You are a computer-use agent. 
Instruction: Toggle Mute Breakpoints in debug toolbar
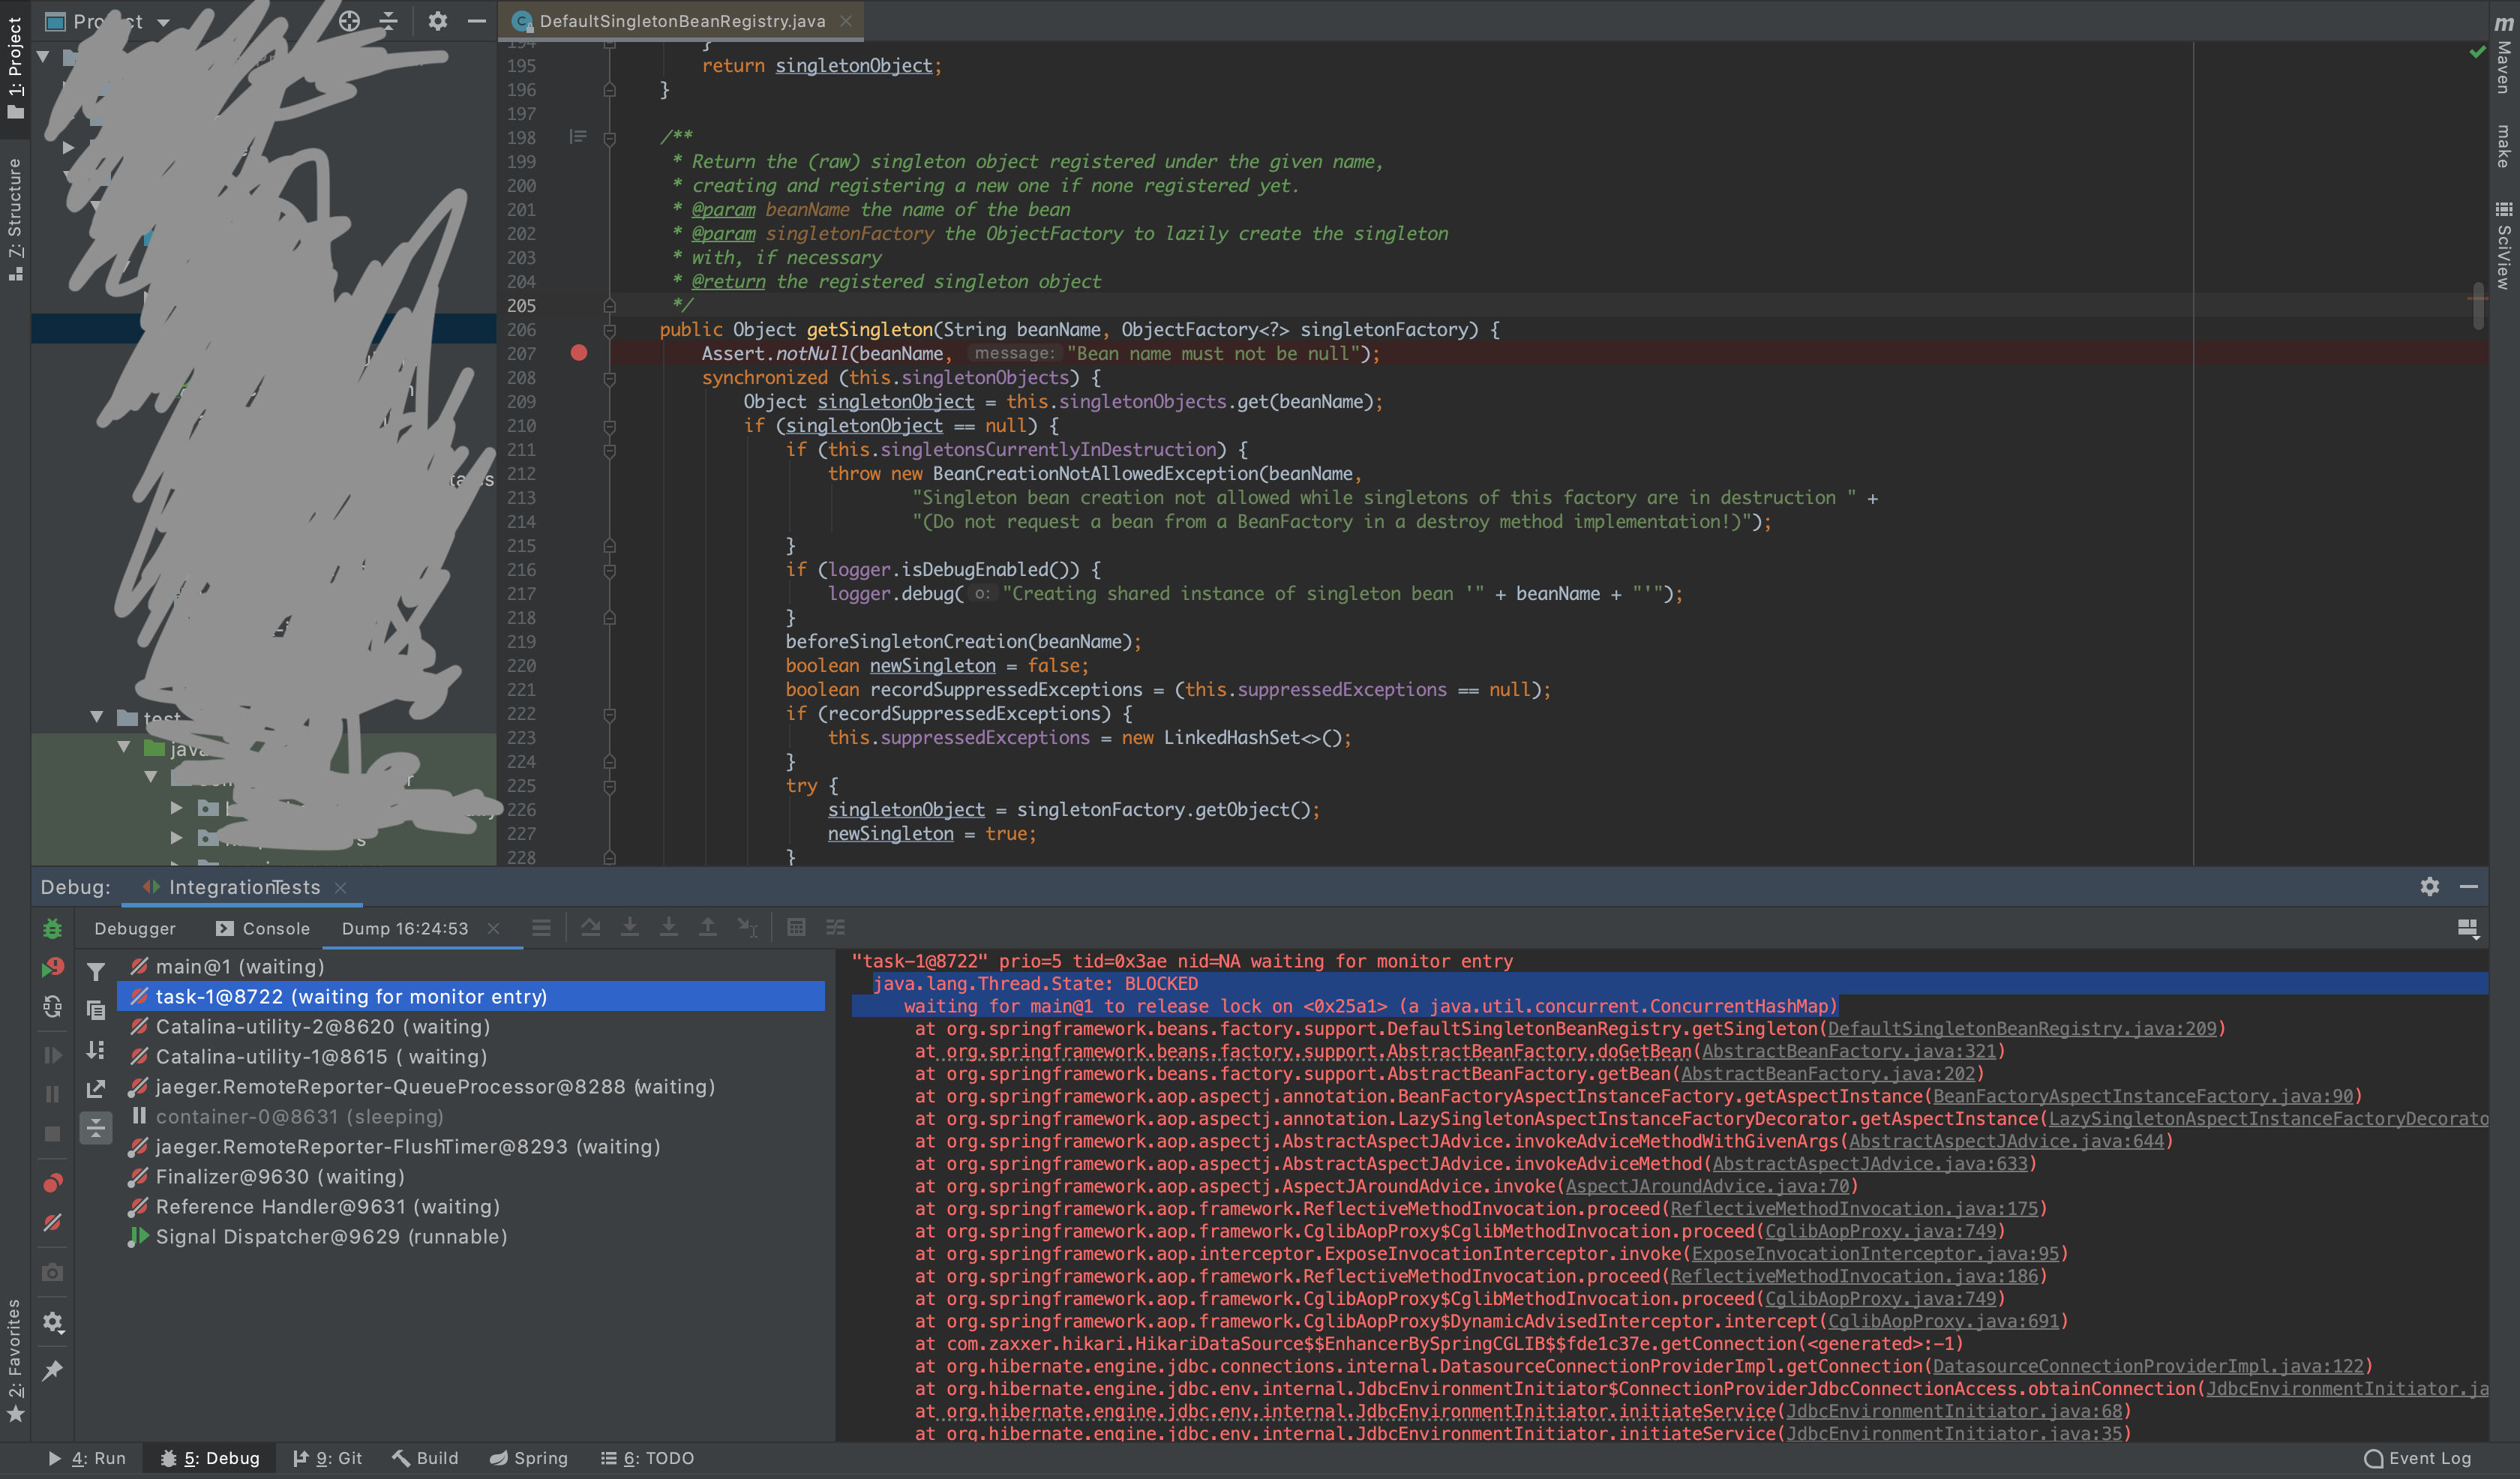pyautogui.click(x=53, y=1223)
